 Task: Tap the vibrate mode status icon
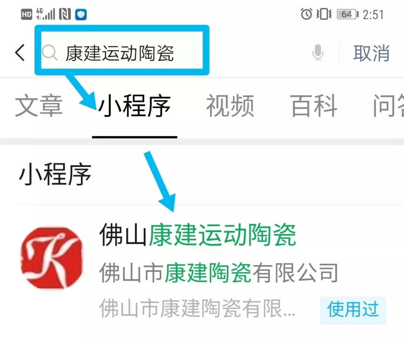pyautogui.click(x=324, y=14)
